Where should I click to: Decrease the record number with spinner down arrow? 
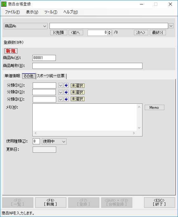[109, 34]
